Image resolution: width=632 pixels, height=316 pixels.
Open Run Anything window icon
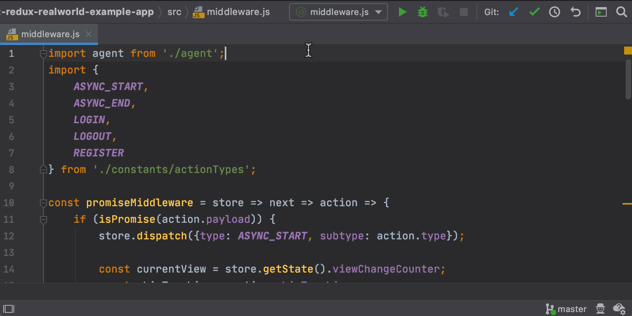(x=601, y=13)
